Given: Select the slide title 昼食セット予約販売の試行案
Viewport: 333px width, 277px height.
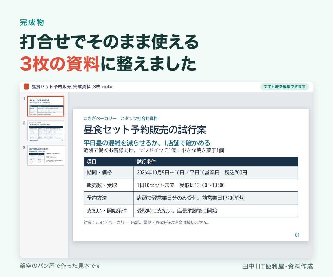Looking at the screenshot, I should coord(145,130).
